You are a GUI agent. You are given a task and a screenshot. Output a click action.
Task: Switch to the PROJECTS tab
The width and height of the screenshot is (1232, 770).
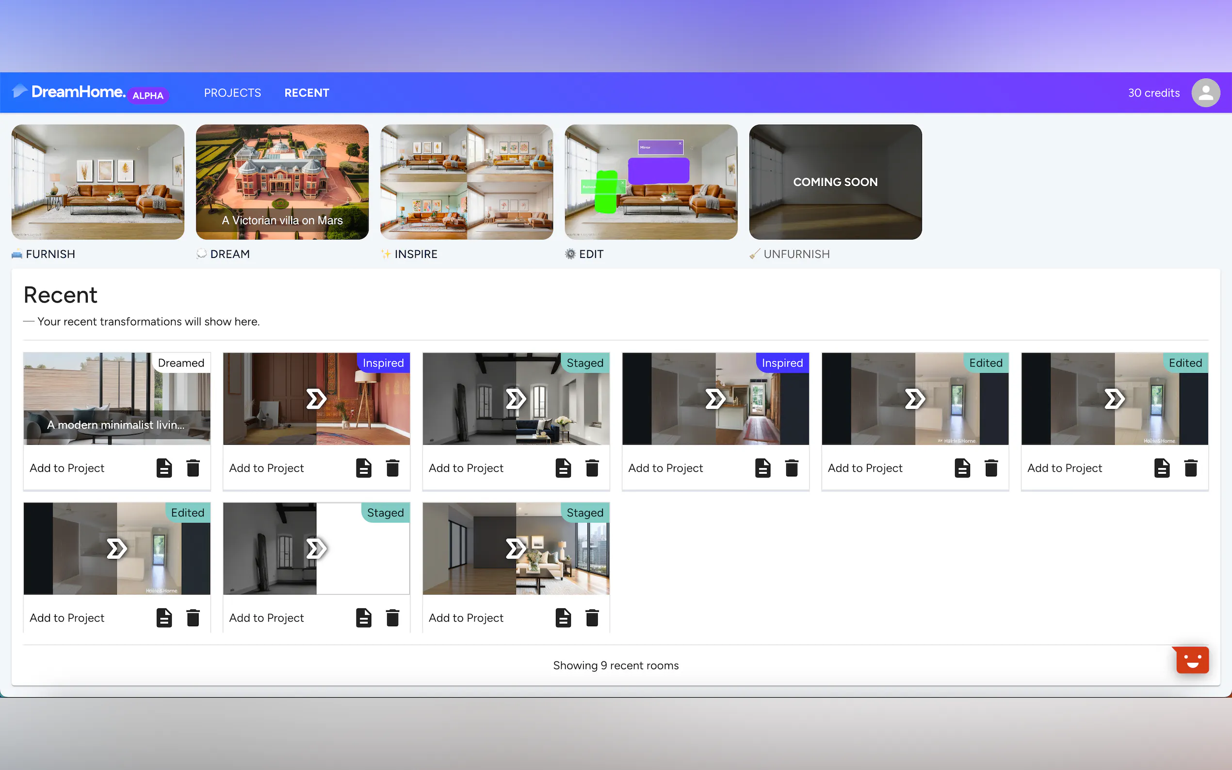pos(232,93)
